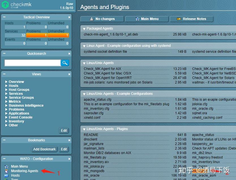Download check-mk-agent_1.6.0p10-1_all.deb
The height and width of the screenshot is (180, 236).
coord(111,34)
